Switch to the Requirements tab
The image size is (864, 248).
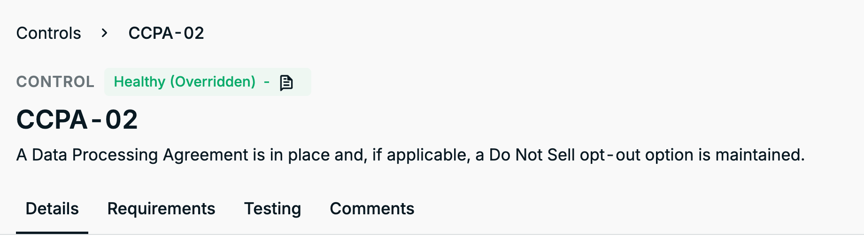[161, 209]
